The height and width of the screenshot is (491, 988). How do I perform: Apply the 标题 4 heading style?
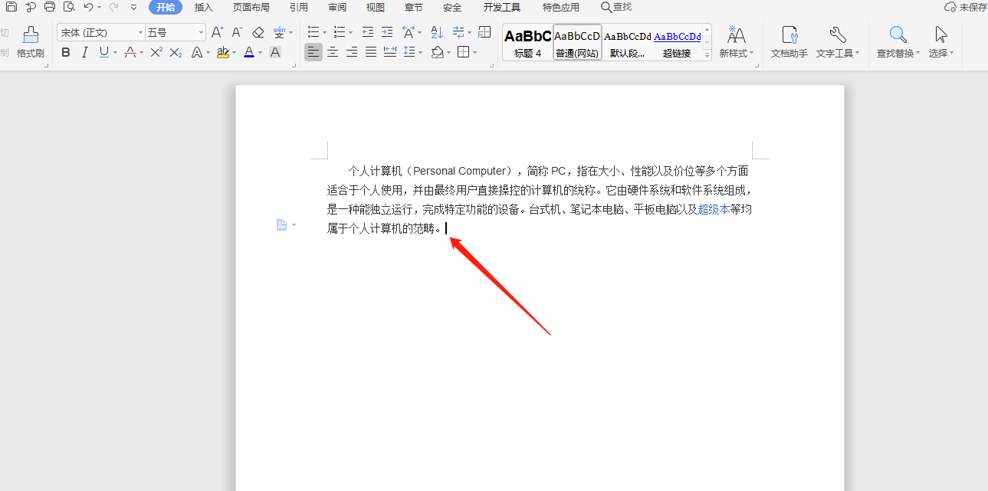click(527, 42)
